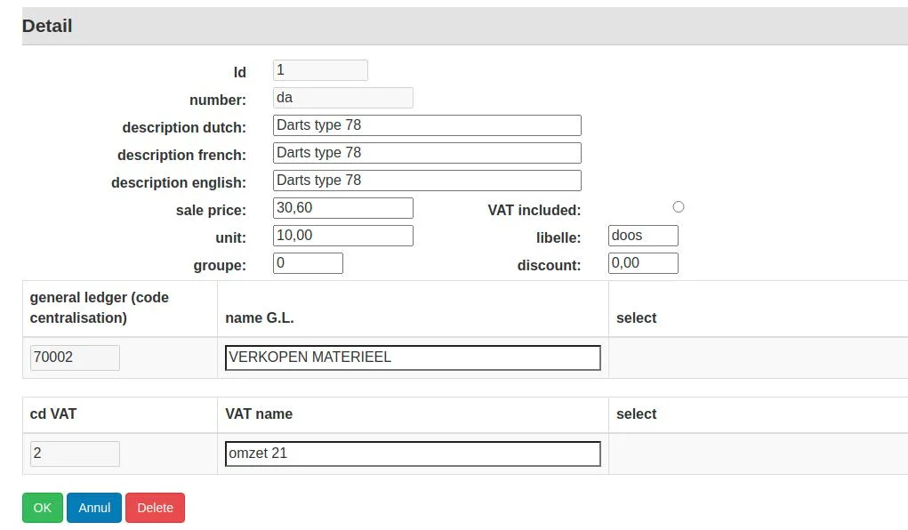Image resolution: width=908 pixels, height=530 pixels.
Task: Focus the libelle field containing 'doos'
Action: pyautogui.click(x=643, y=236)
